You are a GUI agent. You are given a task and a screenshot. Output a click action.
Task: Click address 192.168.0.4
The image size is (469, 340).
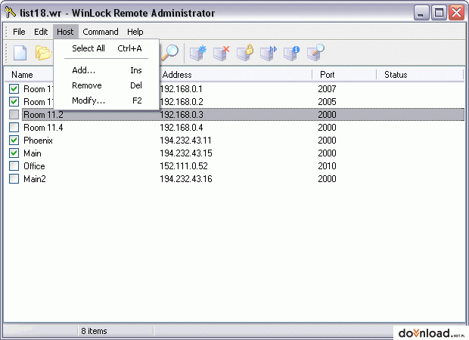click(182, 128)
